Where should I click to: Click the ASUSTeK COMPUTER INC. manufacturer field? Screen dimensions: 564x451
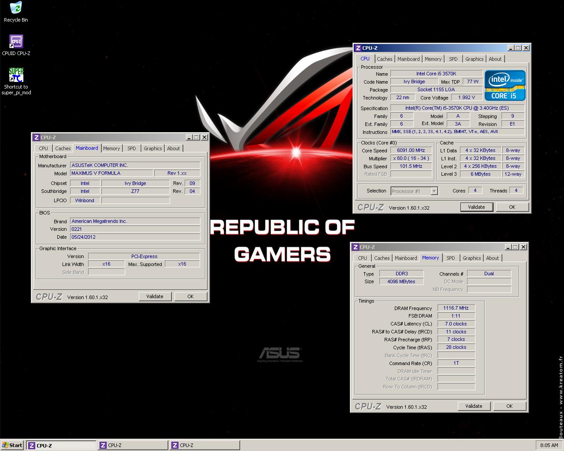pos(135,165)
